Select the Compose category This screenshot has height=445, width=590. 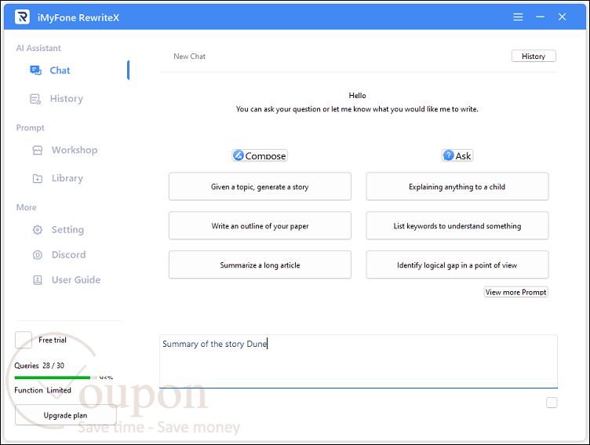[x=260, y=155]
